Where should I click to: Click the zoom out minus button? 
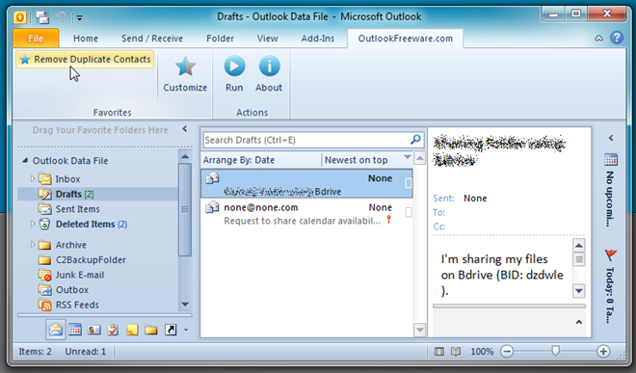[x=507, y=352]
